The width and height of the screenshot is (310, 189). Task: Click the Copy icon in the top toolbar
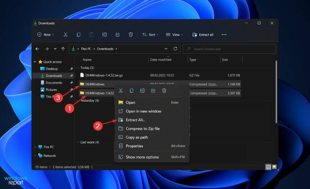tap(78, 35)
